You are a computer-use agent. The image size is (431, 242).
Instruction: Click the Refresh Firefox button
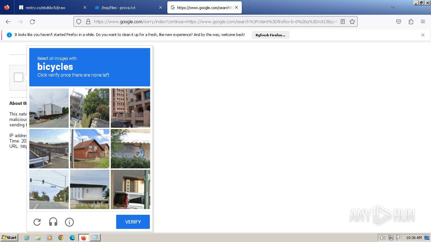270,35
